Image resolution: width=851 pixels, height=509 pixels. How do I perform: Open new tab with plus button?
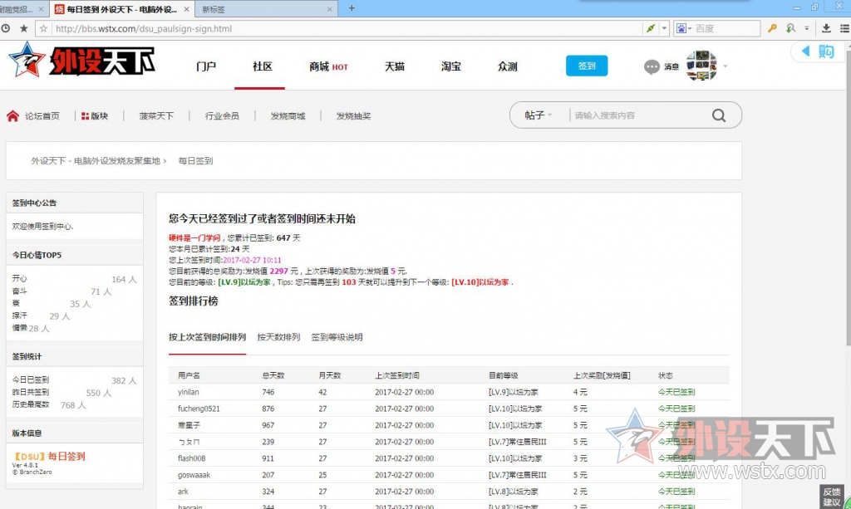tap(352, 8)
